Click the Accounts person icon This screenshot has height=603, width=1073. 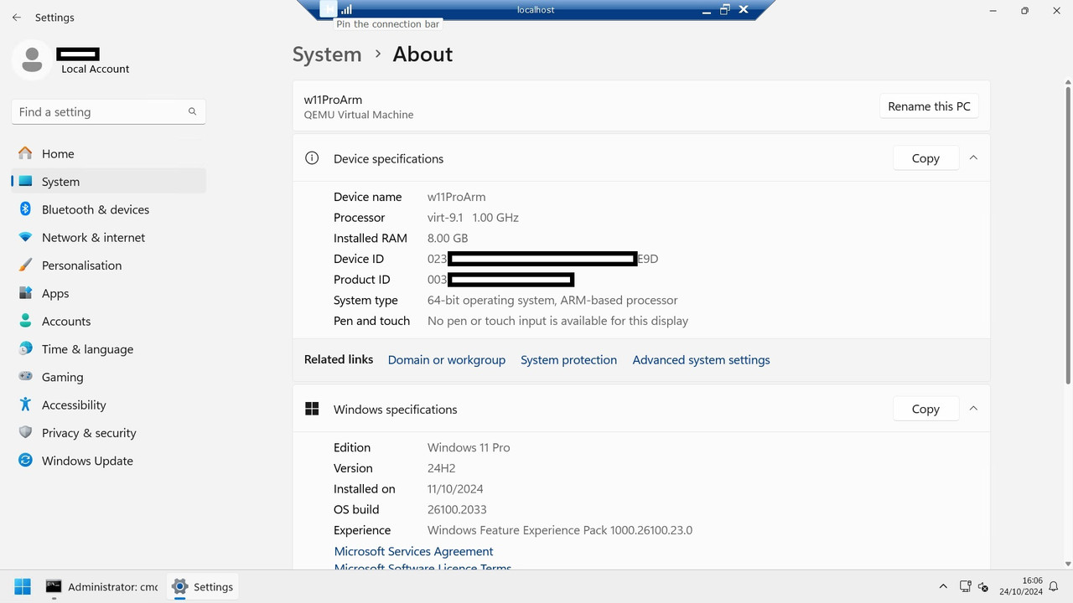click(25, 321)
